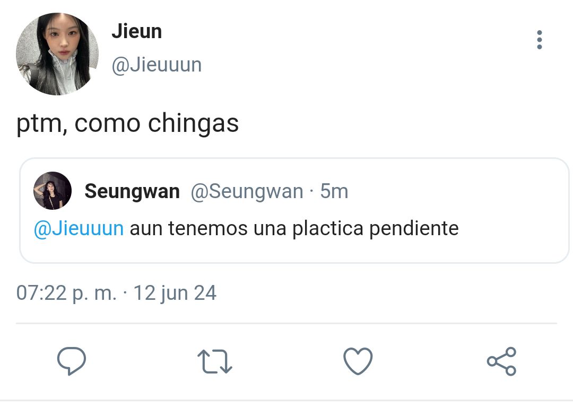Click the bold Seungwan name

click(132, 192)
